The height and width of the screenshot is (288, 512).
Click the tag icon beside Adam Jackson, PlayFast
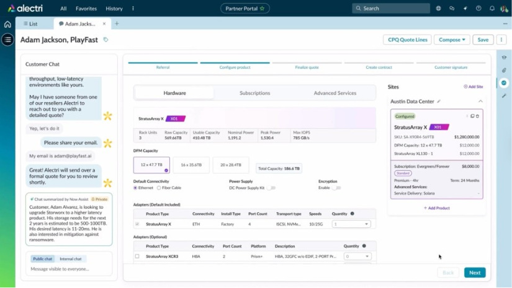click(106, 40)
